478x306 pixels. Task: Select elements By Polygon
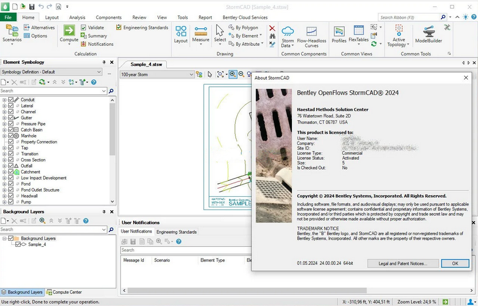pos(243,28)
